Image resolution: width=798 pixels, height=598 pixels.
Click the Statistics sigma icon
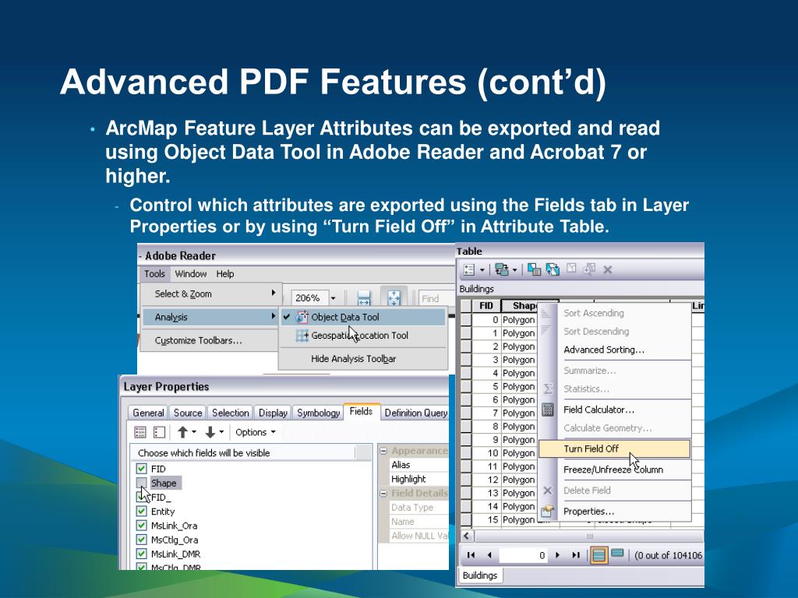point(548,389)
